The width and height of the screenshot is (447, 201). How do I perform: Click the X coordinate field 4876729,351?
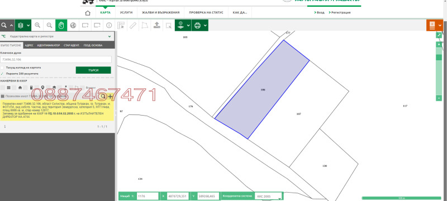click(178, 196)
